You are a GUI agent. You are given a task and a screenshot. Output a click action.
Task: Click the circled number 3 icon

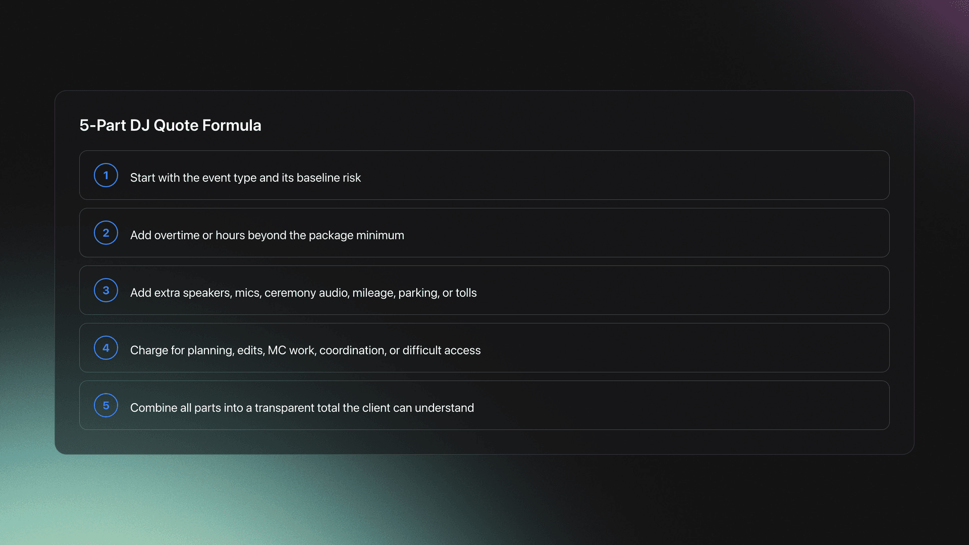click(x=106, y=290)
